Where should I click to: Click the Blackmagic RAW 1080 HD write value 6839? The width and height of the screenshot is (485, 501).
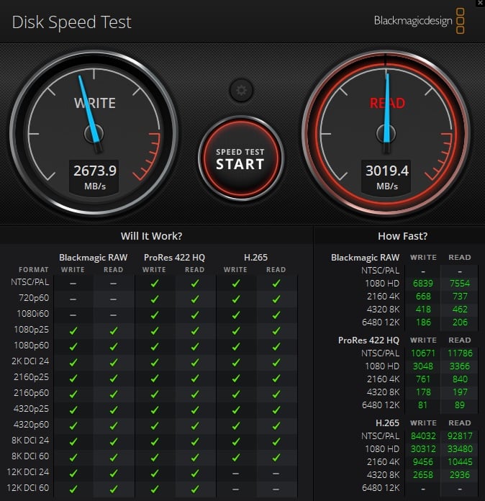[x=423, y=284]
